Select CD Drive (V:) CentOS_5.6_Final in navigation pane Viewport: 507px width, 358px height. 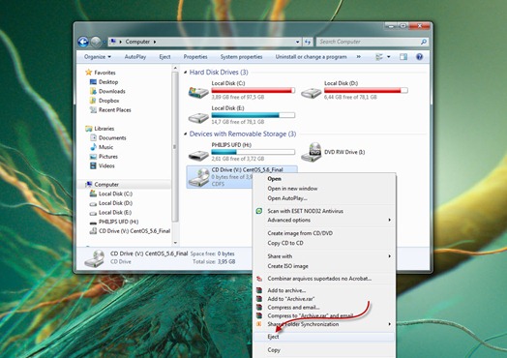(x=134, y=231)
